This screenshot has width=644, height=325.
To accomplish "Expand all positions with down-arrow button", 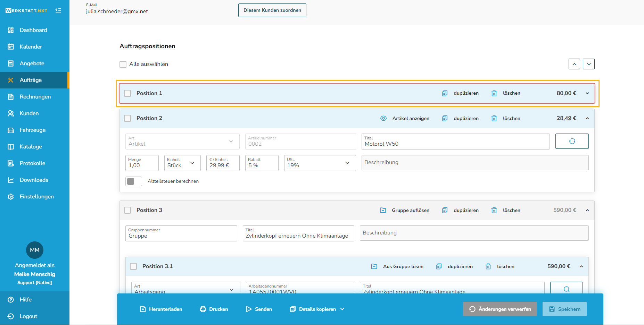I will [589, 64].
